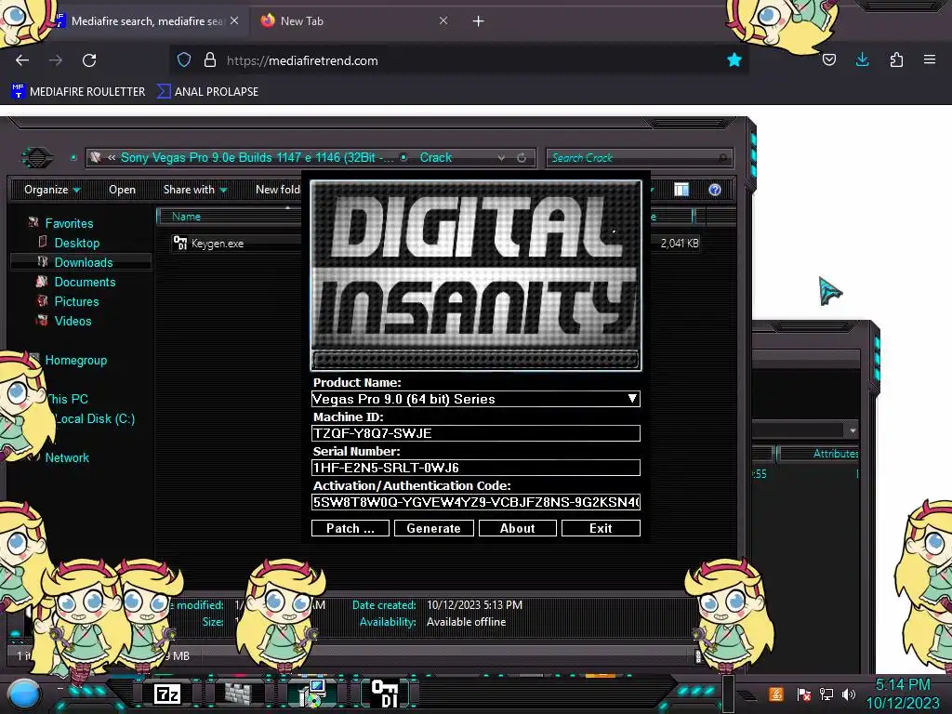Click the site lock icon
Image resolution: width=952 pixels, height=714 pixels.
(210, 60)
